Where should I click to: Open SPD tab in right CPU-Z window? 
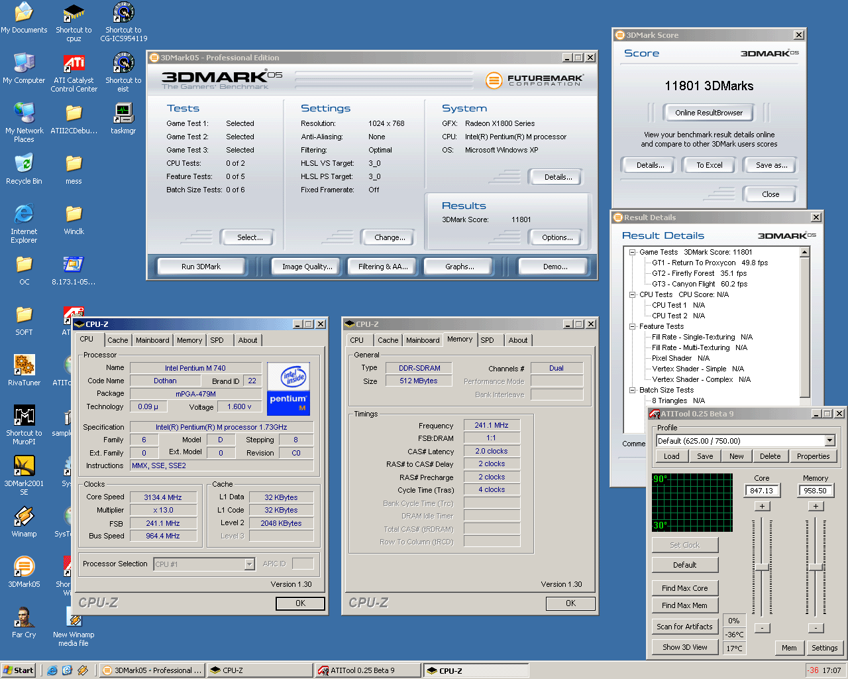(x=488, y=340)
